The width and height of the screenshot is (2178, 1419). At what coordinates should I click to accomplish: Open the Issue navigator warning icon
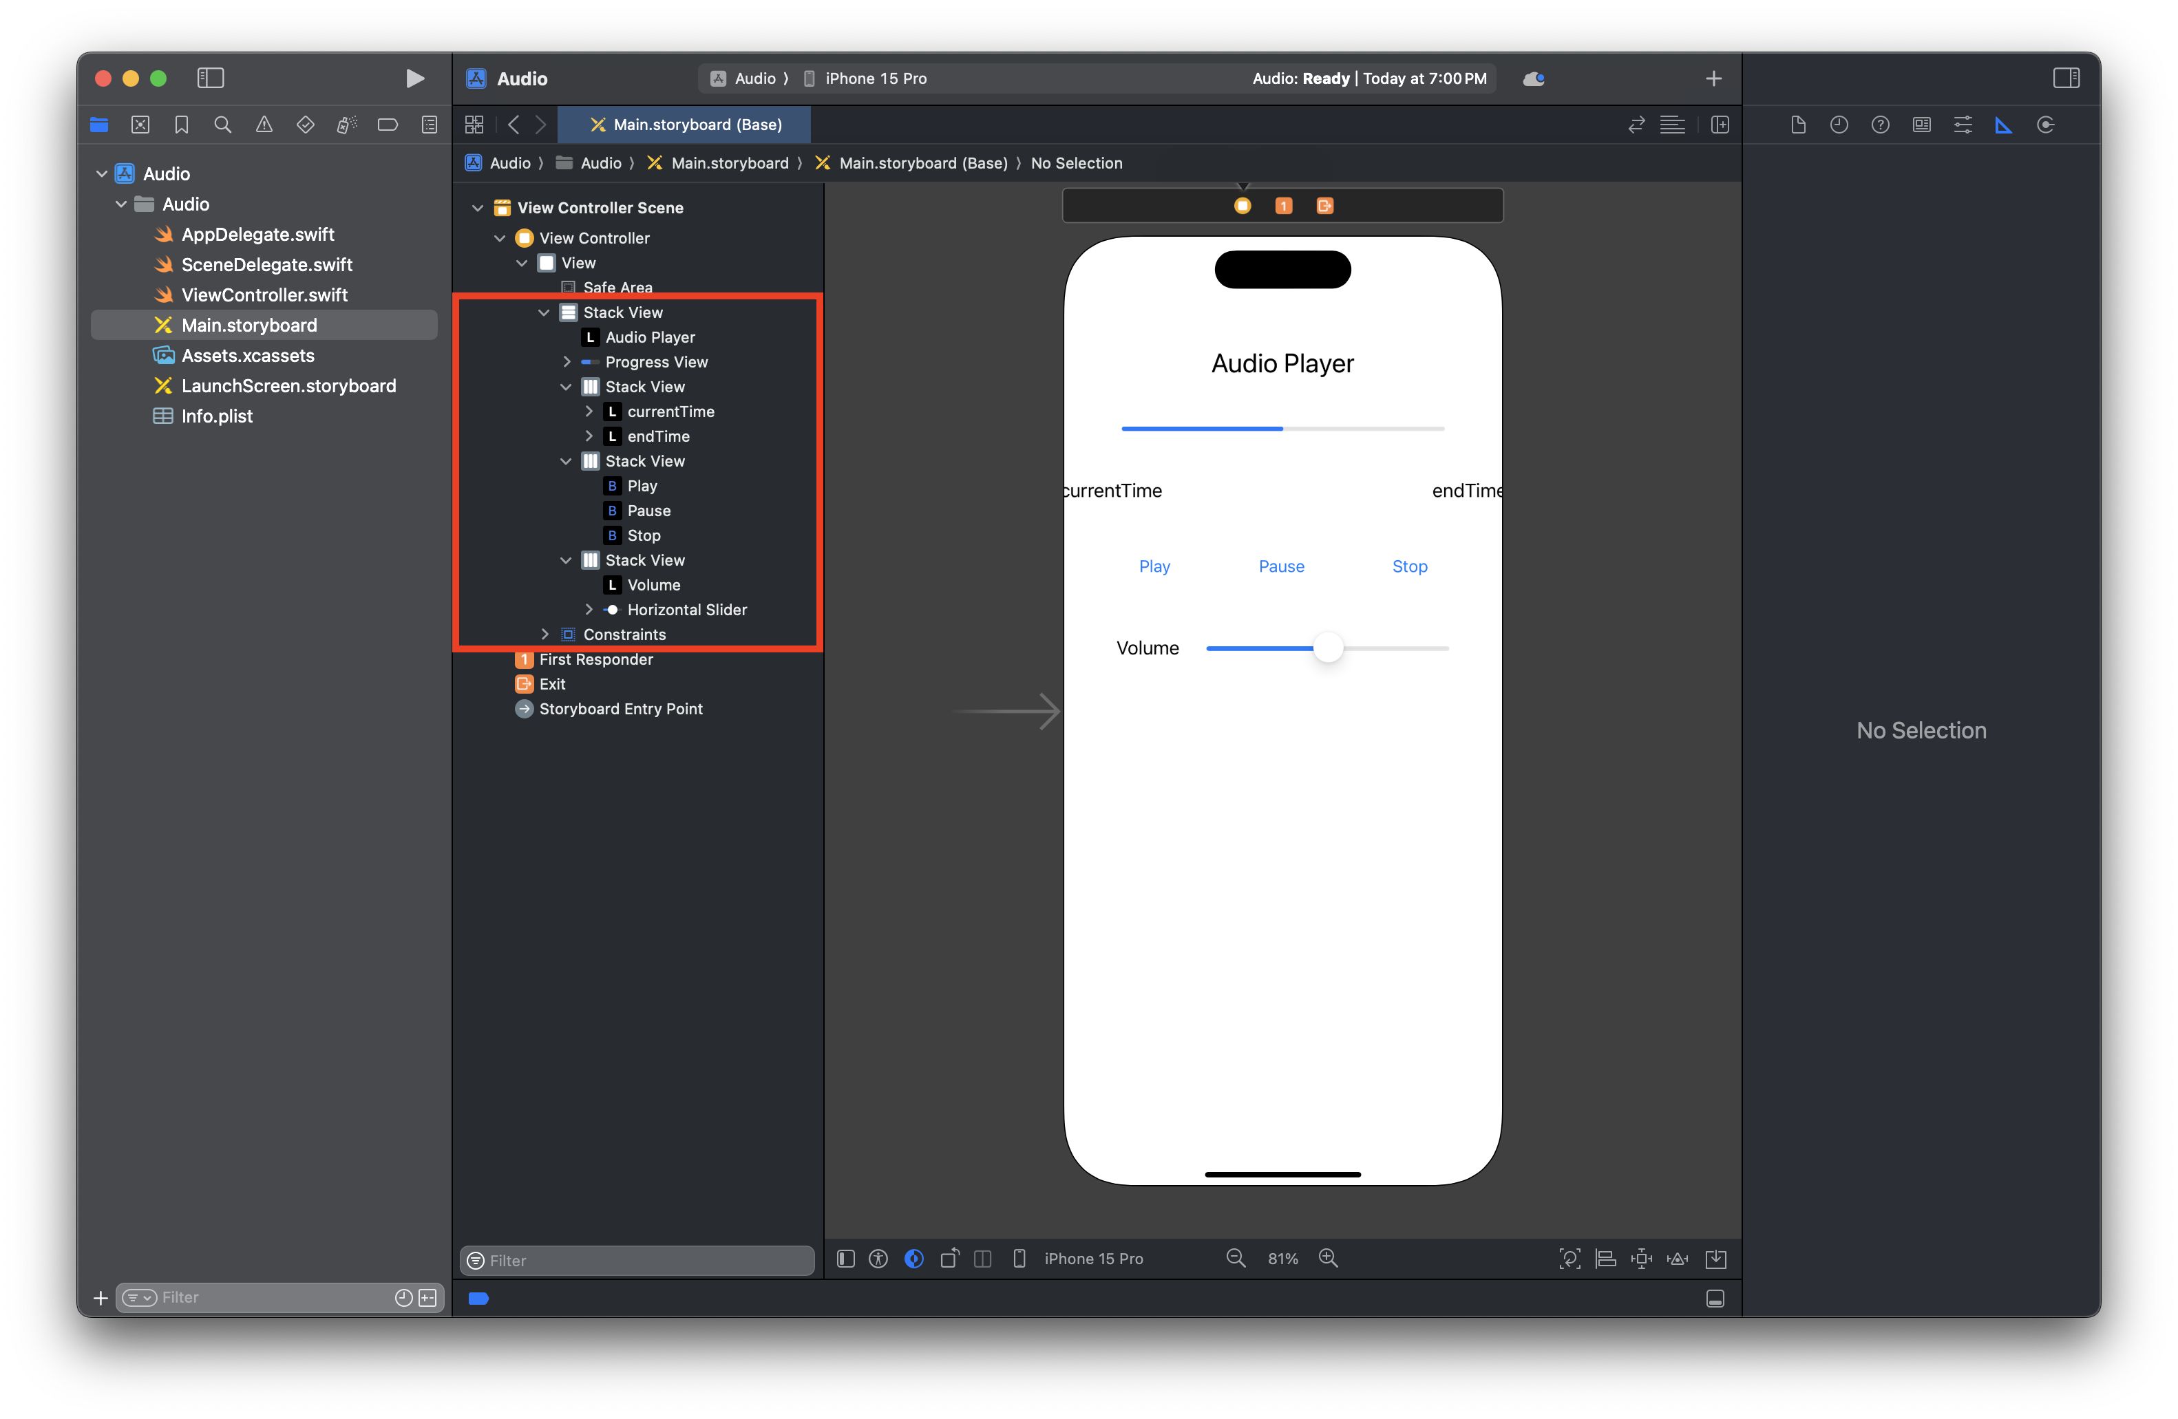[264, 125]
